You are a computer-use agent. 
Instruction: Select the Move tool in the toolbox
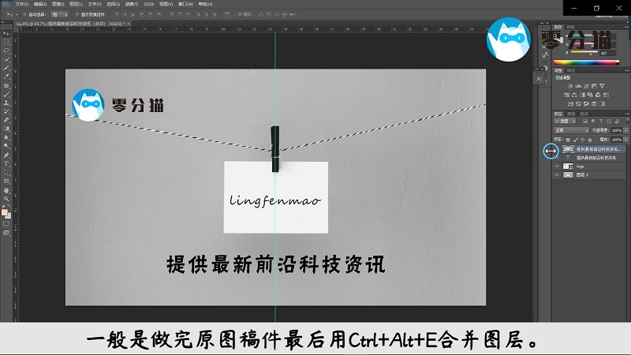pyautogui.click(x=6, y=32)
